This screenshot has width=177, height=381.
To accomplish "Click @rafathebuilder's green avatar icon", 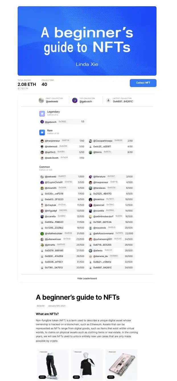I will point(42,233).
